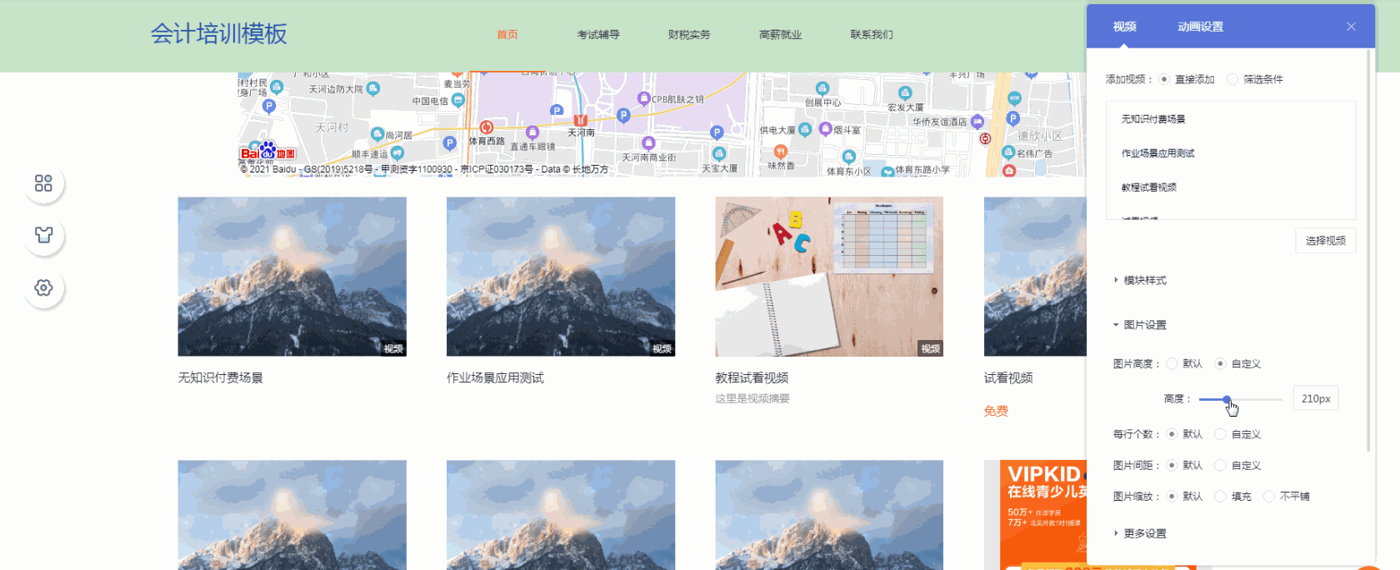Go to 首页 in the navigation bar

pyautogui.click(x=507, y=35)
